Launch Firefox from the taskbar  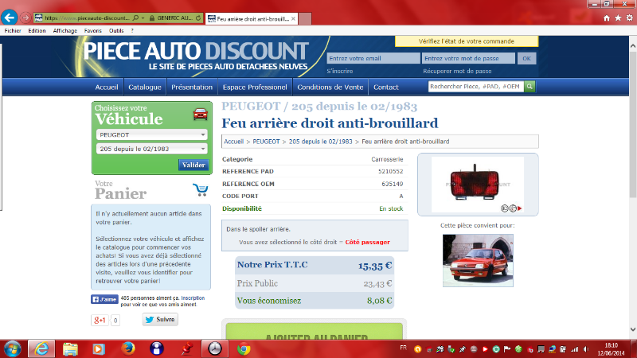click(128, 348)
